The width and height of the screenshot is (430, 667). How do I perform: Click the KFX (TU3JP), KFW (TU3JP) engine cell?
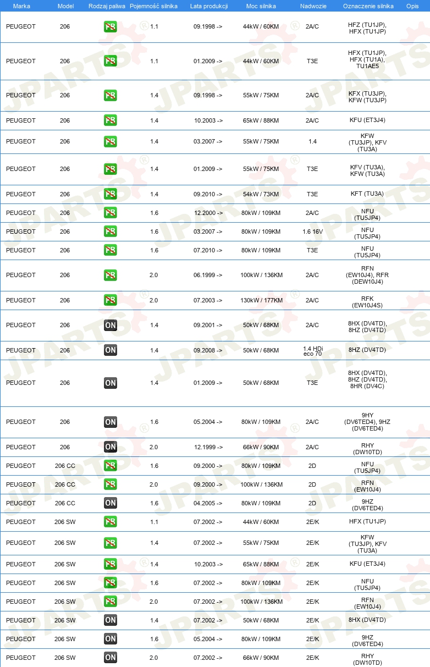[367, 97]
